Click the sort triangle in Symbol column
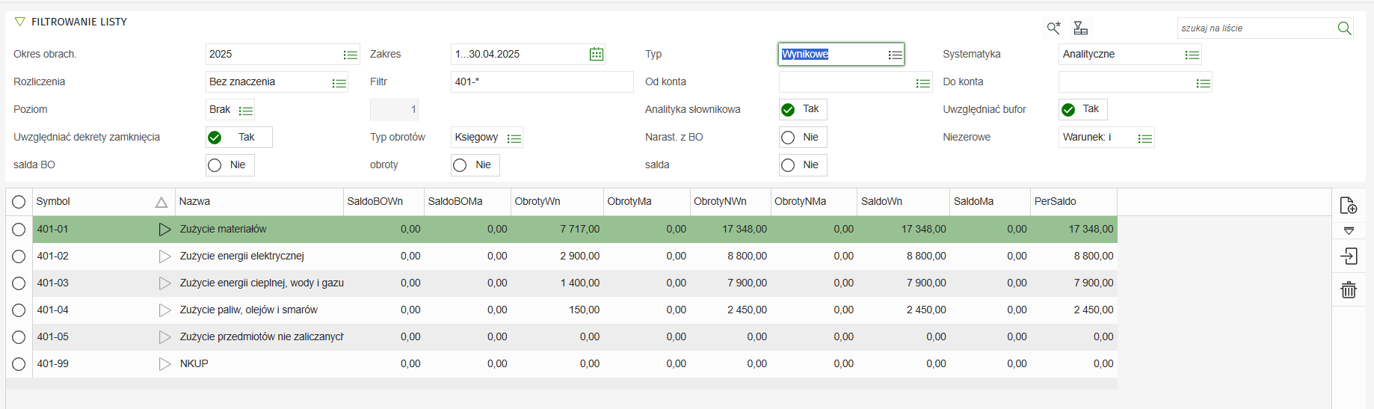Viewport: 1374px width, 409px height. coord(161,202)
